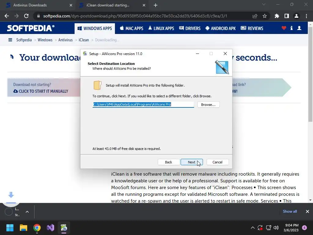Open the Linux Apps section
The width and height of the screenshot is (313, 235).
pyautogui.click(x=161, y=28)
